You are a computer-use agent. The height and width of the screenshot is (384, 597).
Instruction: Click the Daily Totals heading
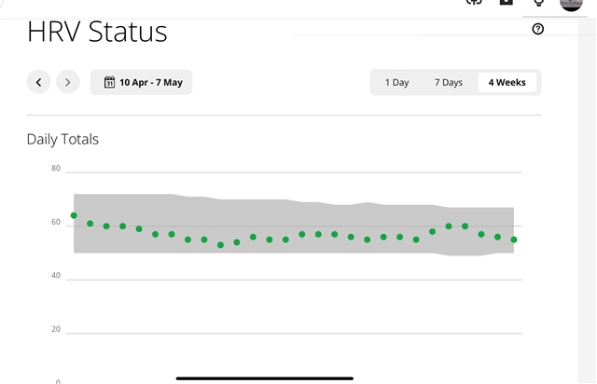click(x=62, y=139)
